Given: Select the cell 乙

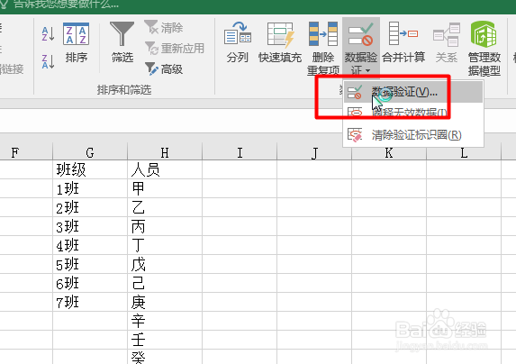Looking at the screenshot, I should [x=165, y=207].
